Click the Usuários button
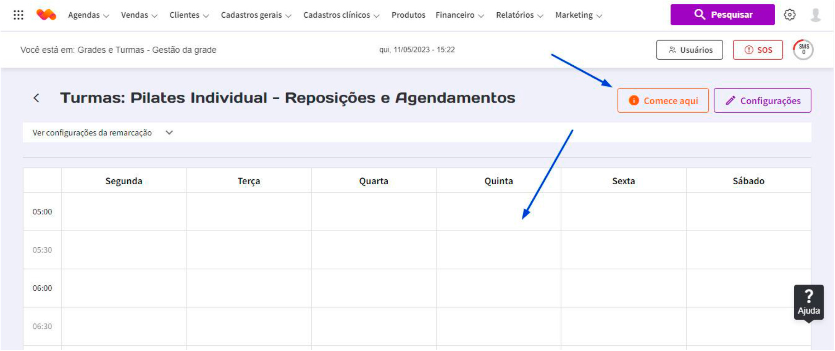Viewport: 835px width, 351px height. [690, 50]
